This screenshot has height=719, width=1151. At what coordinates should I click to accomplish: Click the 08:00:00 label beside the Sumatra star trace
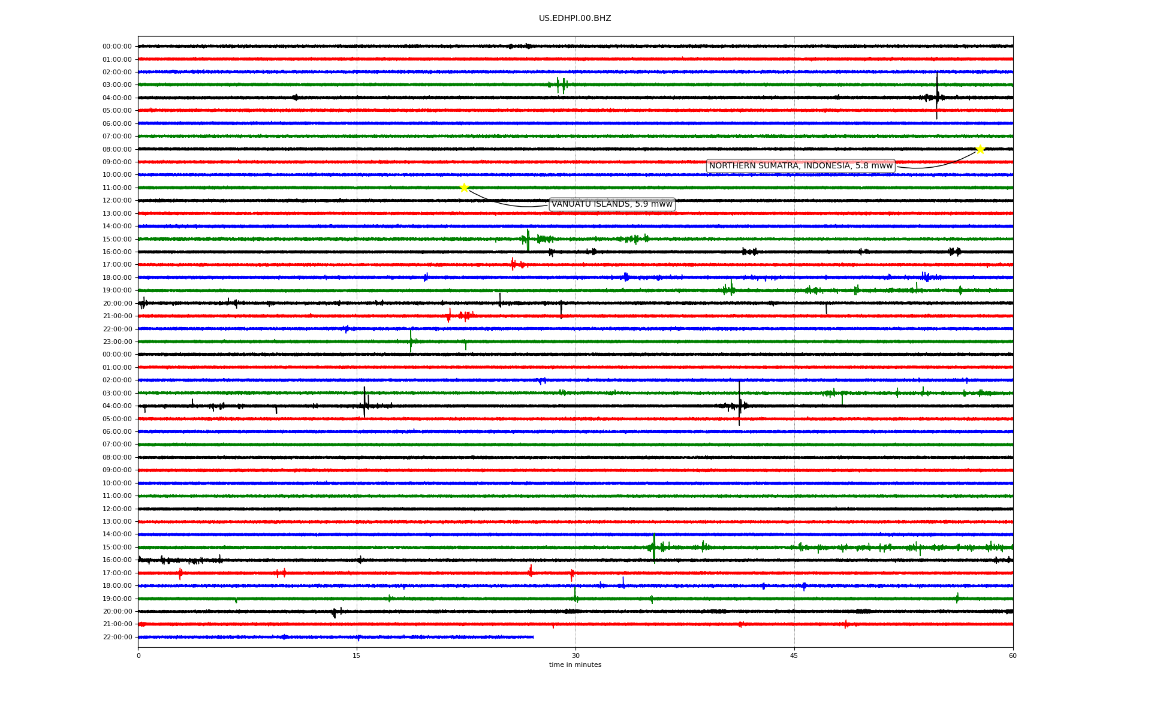click(117, 149)
